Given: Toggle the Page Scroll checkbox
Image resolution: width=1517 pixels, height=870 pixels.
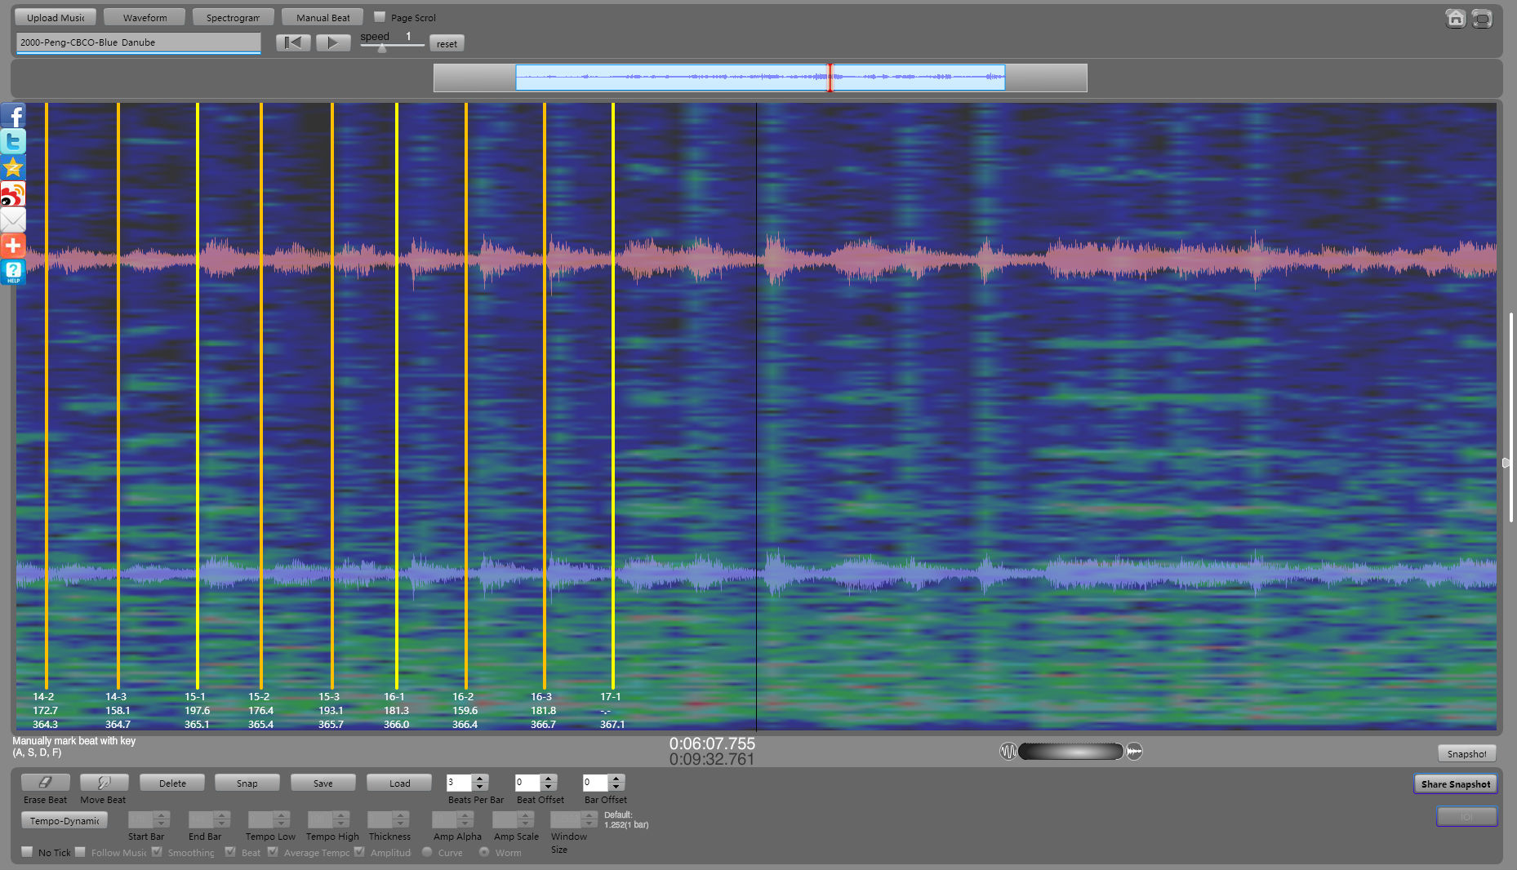Looking at the screenshot, I should click(x=380, y=16).
